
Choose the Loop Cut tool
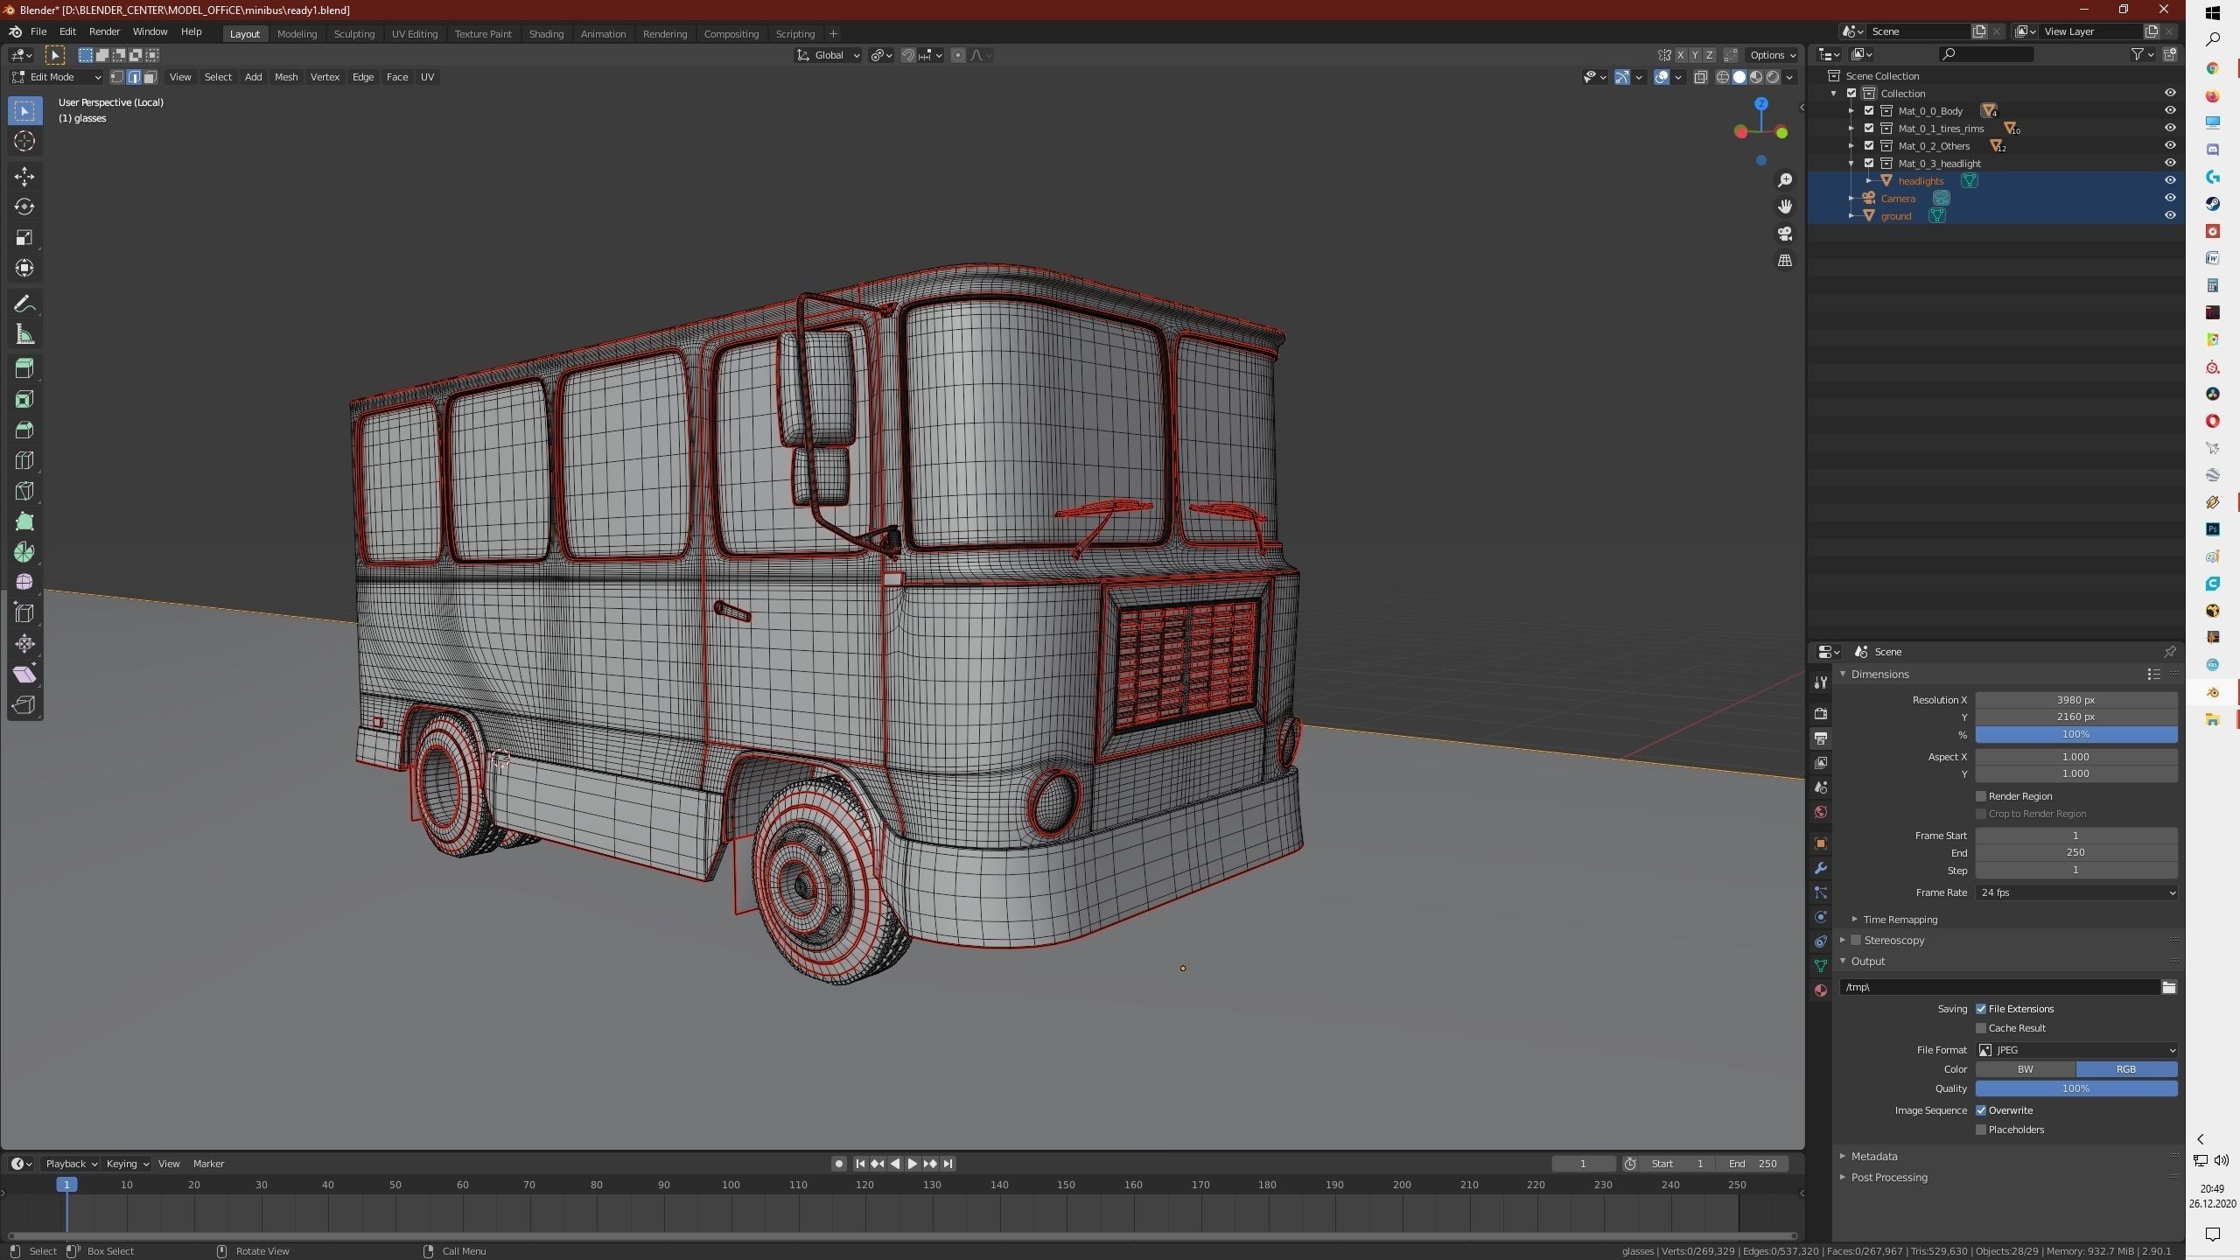click(24, 460)
